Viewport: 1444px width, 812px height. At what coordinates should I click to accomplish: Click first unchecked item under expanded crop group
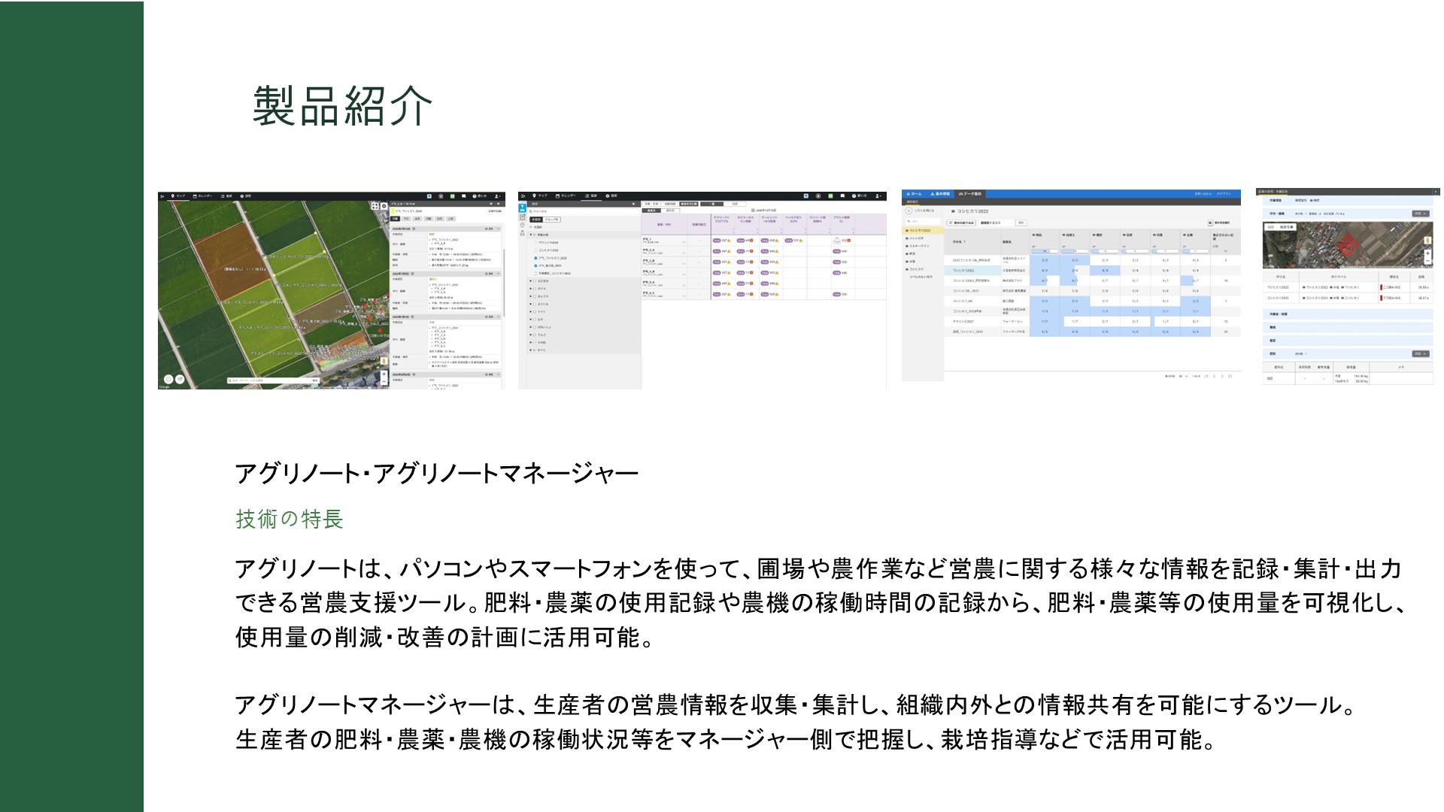click(535, 242)
